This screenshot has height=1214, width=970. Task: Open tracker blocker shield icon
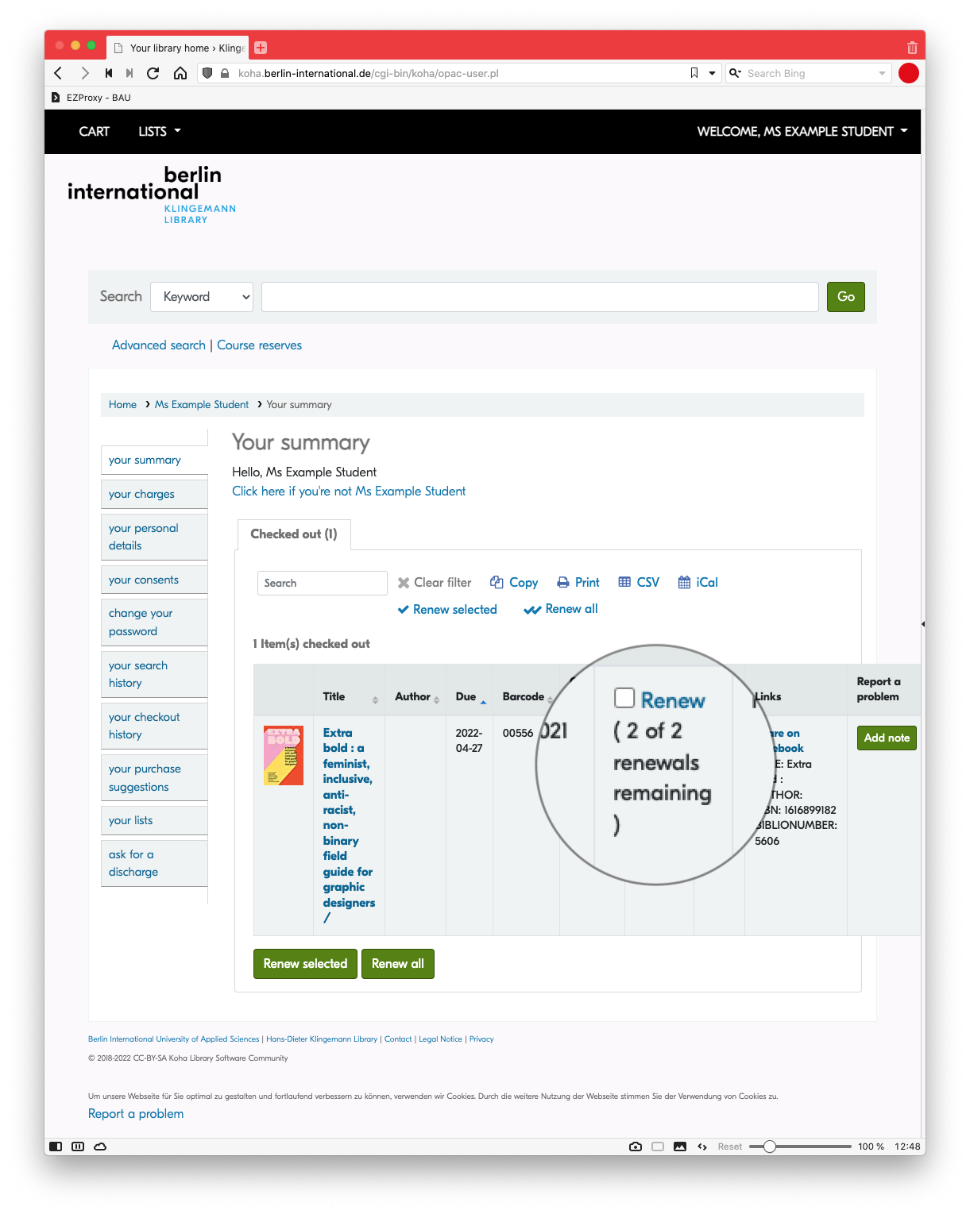(x=207, y=73)
